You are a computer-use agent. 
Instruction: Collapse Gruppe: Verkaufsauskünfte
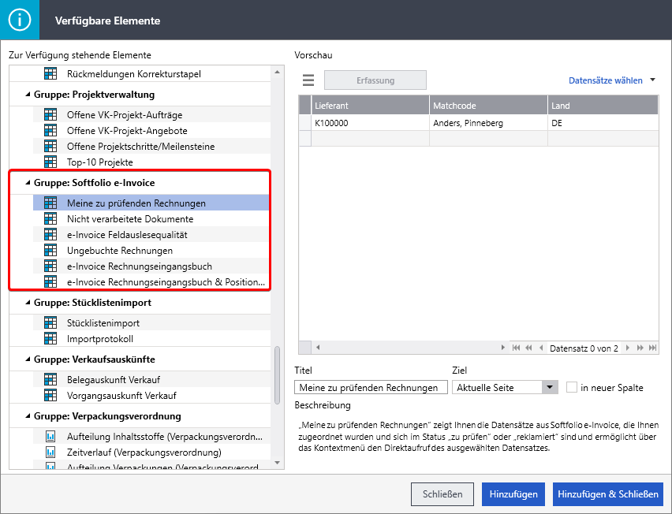click(x=28, y=359)
